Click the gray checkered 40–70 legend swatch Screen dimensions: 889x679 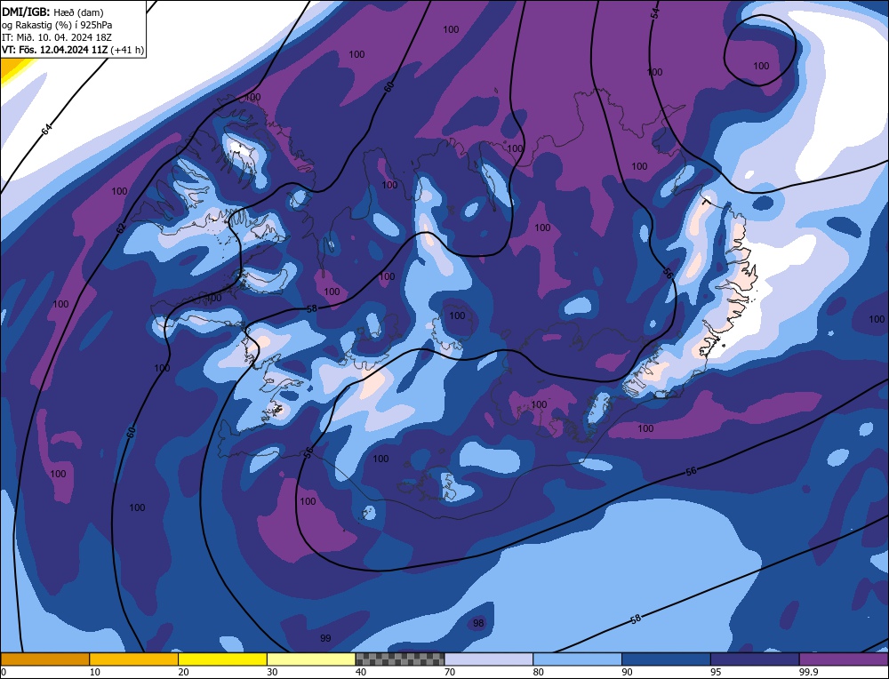(x=400, y=659)
